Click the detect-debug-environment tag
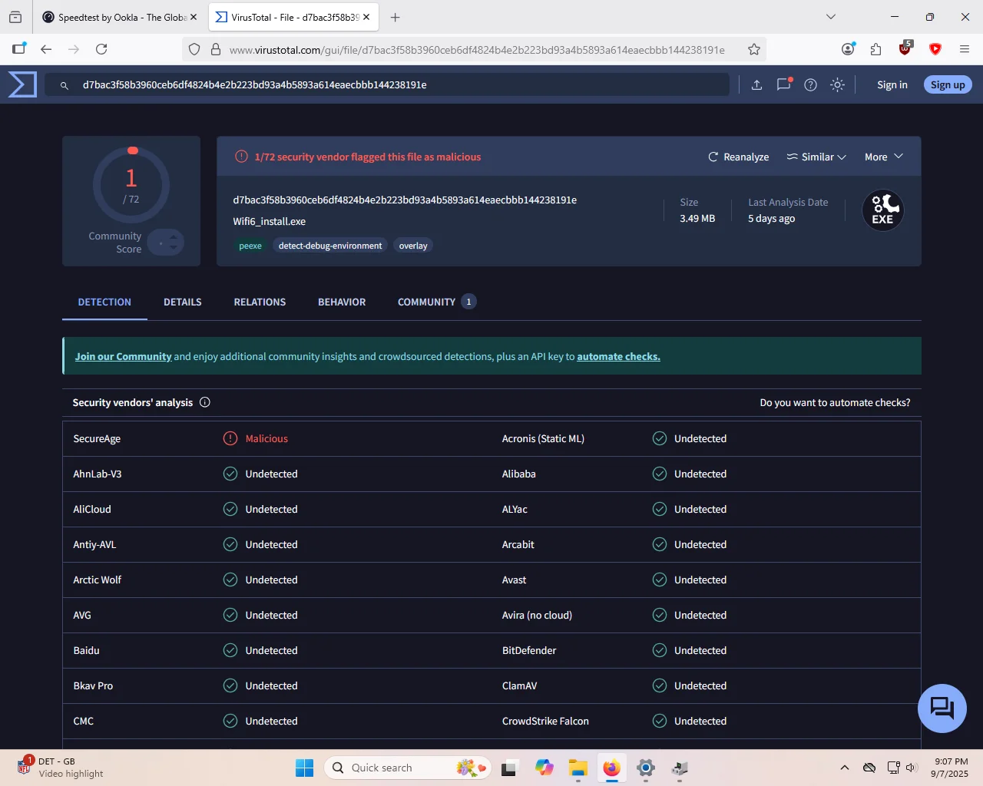983x786 pixels. click(x=330, y=246)
